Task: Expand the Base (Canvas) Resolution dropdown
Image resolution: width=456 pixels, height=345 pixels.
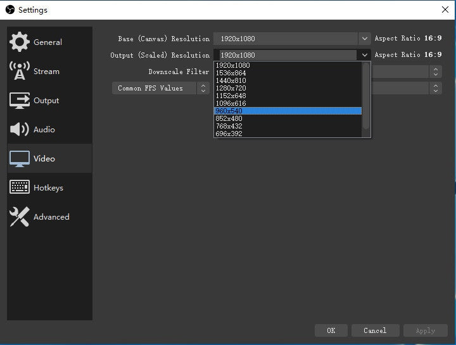Action: [364, 39]
